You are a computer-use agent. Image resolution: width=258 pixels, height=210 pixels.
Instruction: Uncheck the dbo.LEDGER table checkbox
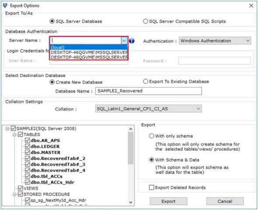coord(27,146)
